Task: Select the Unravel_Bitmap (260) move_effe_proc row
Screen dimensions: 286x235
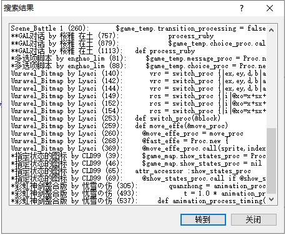Action: click(x=138, y=133)
